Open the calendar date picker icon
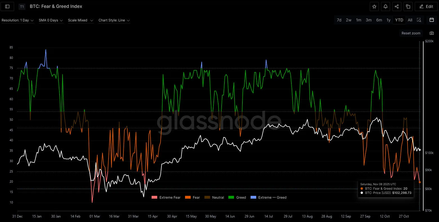Viewport: 439px width, 222px height. 432,20
